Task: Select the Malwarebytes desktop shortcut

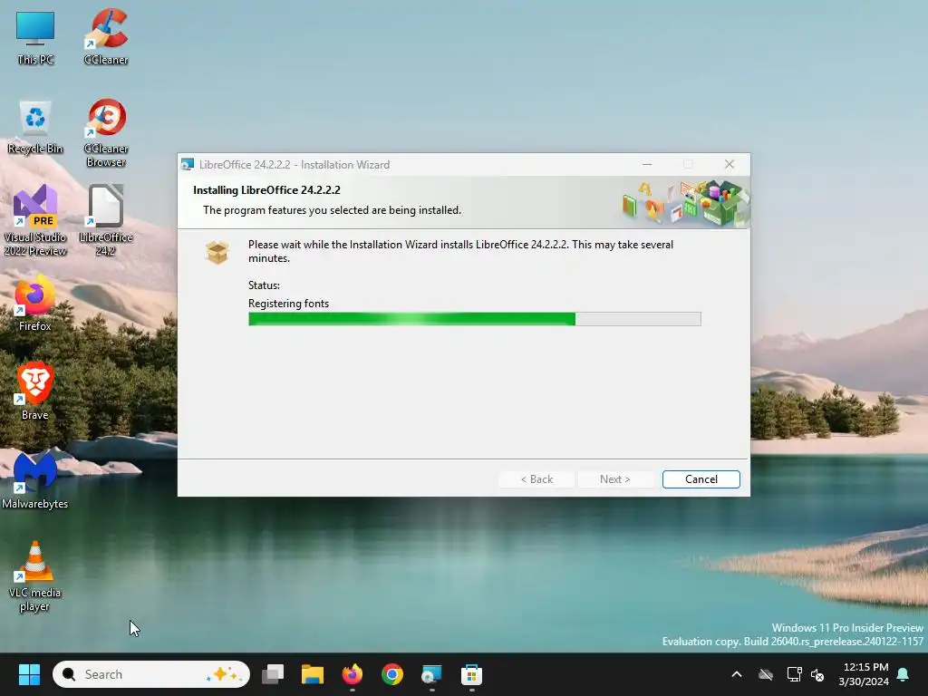Action: (35, 480)
